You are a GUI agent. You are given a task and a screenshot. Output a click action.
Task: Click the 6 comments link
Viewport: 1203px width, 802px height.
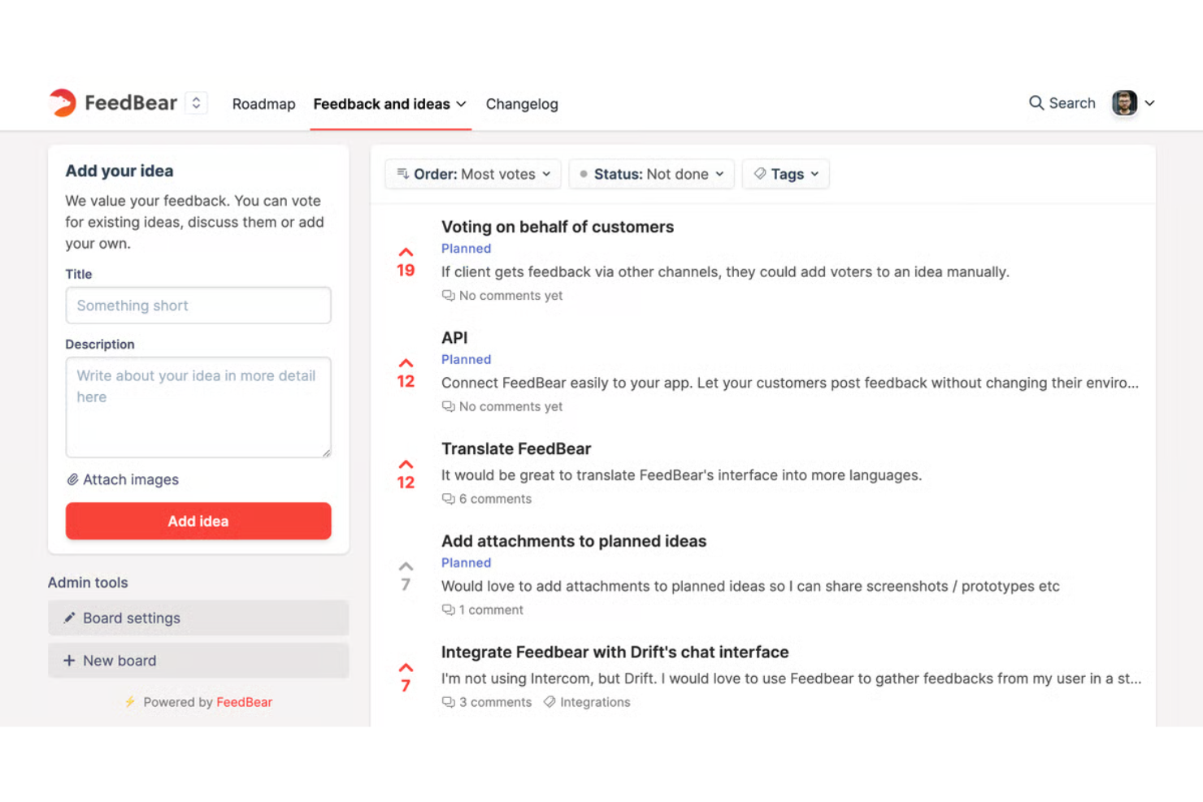487,499
